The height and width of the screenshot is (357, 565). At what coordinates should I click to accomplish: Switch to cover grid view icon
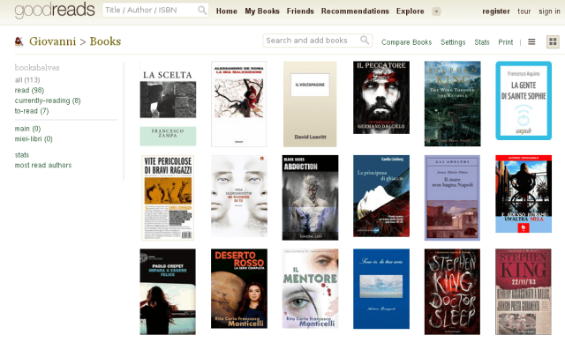click(x=553, y=41)
